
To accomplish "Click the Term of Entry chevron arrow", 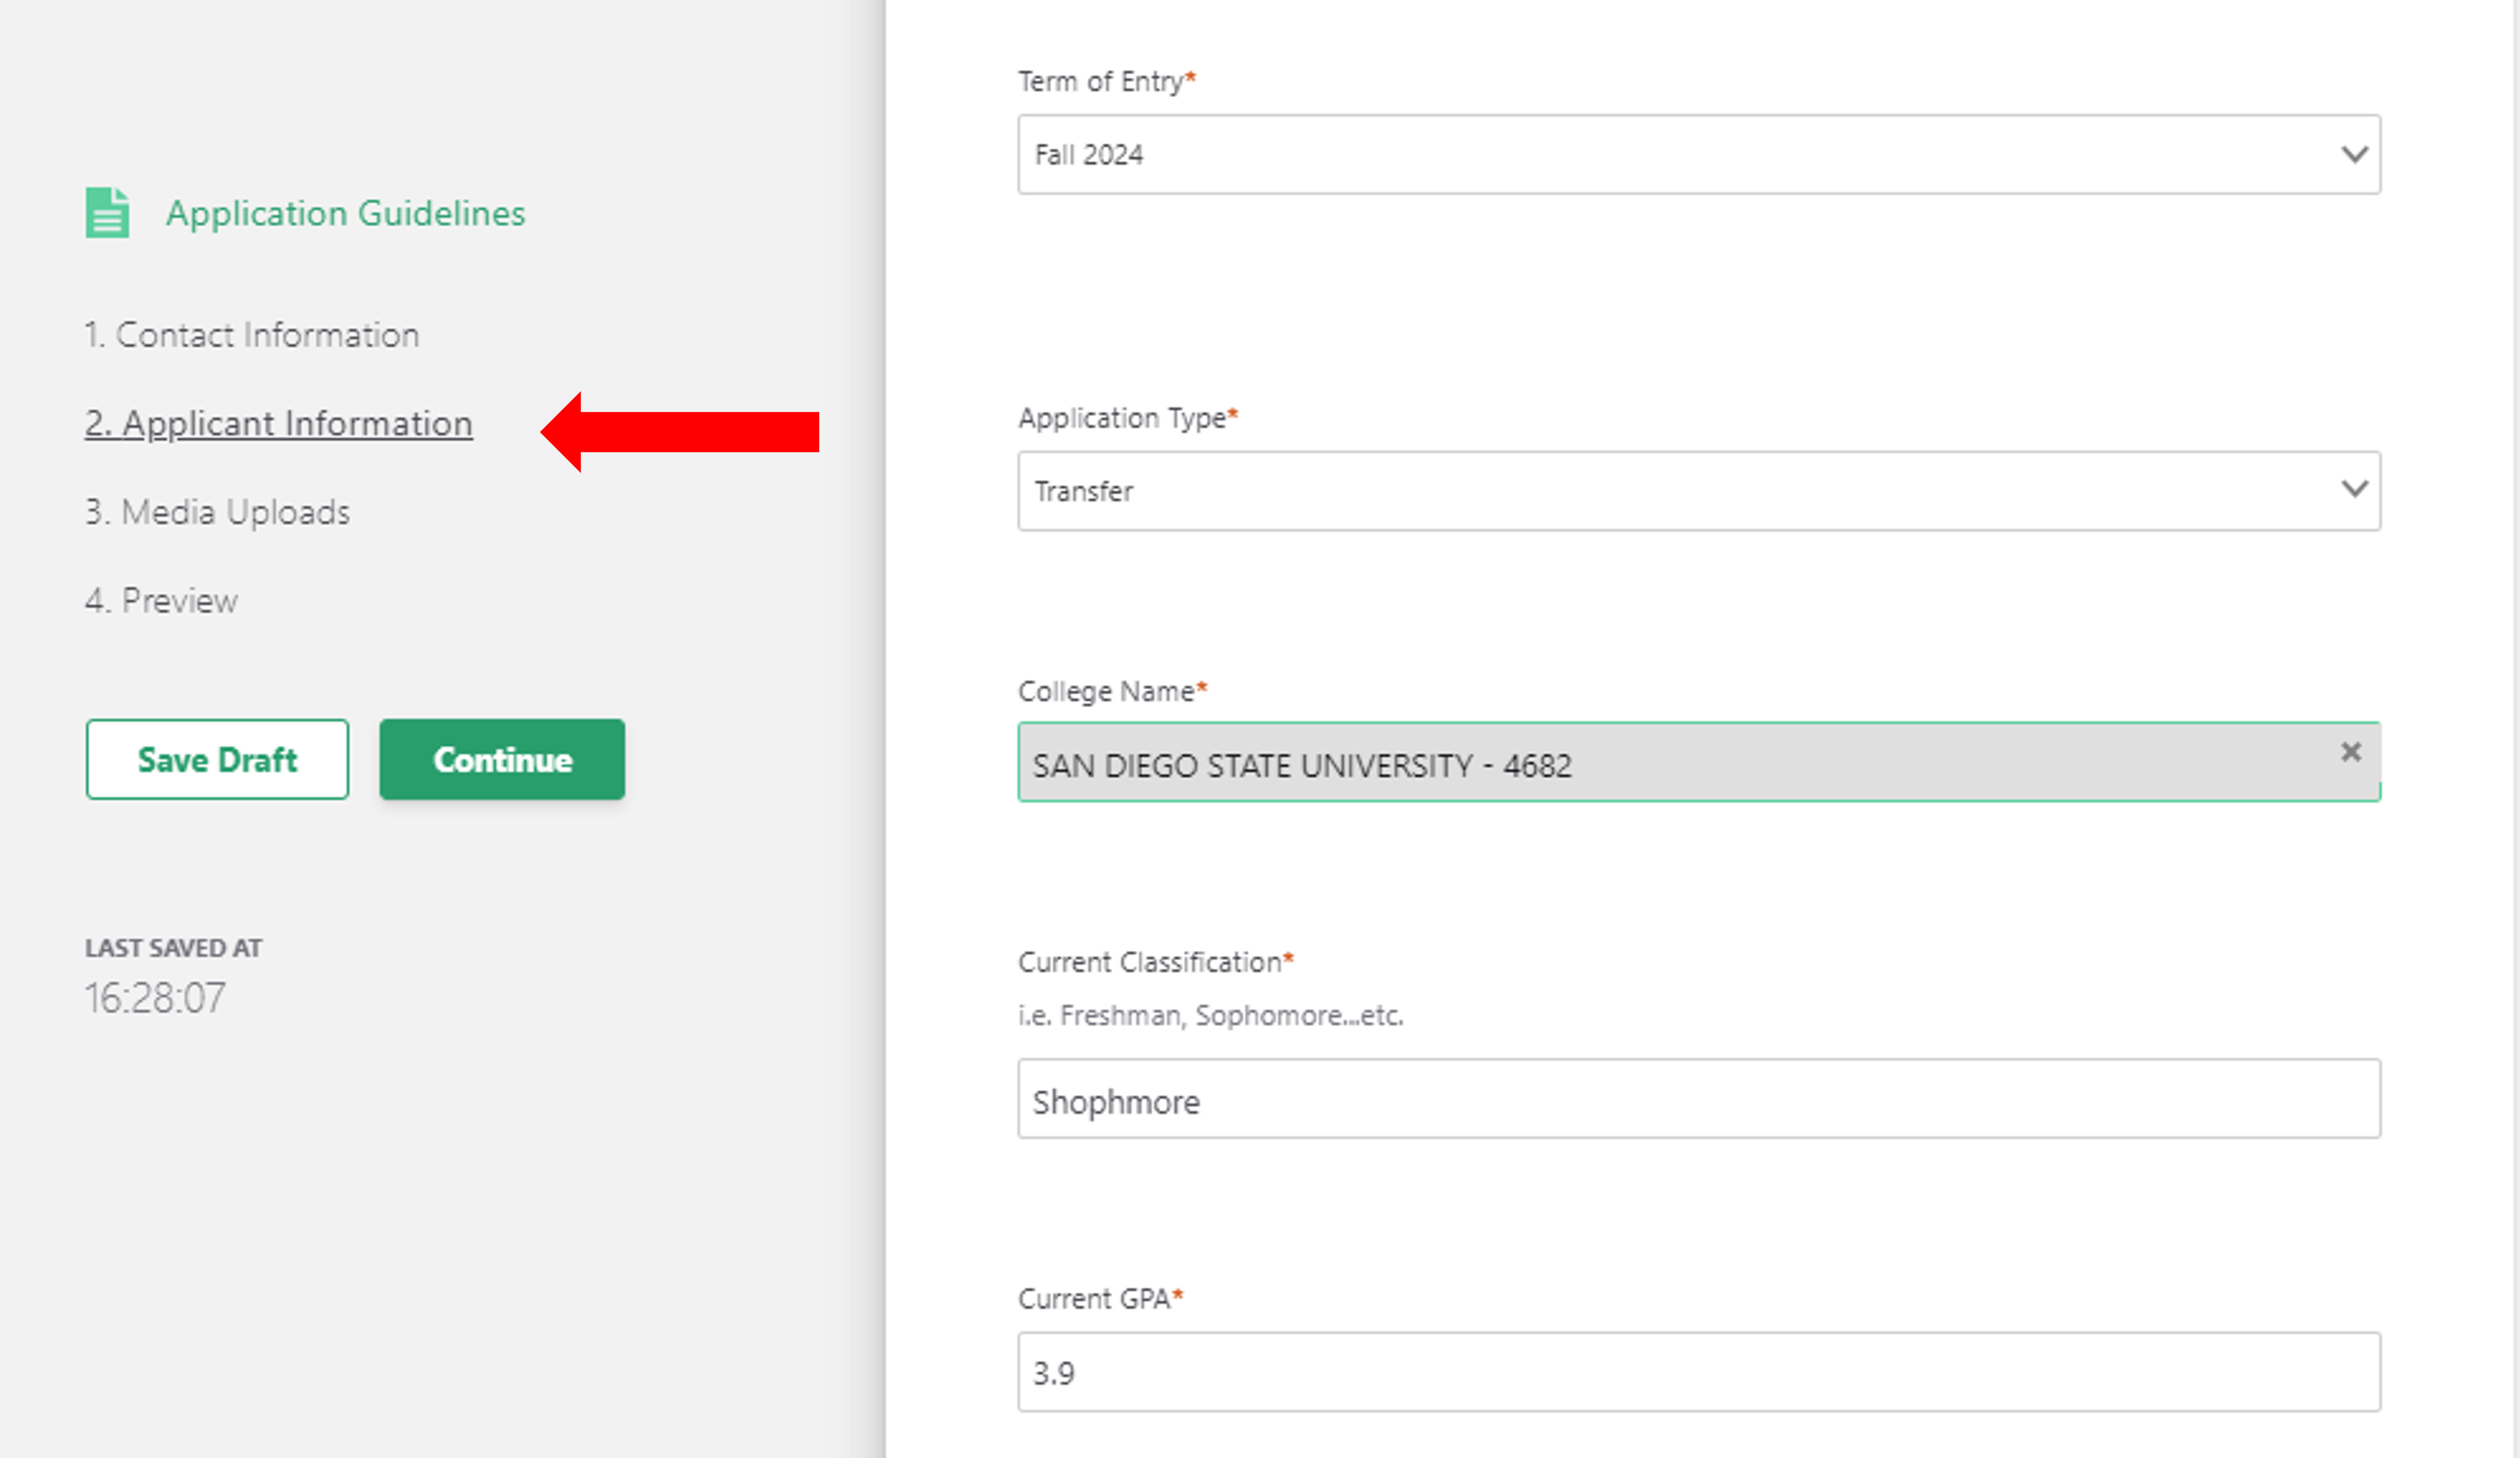I will tap(2354, 155).
